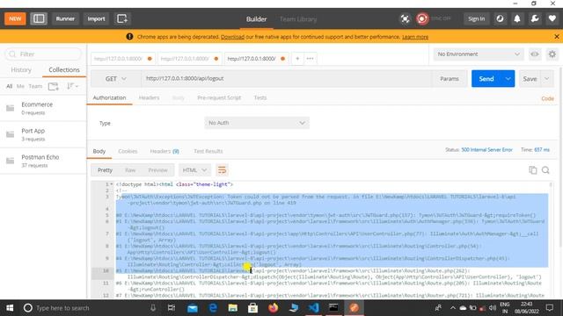This screenshot has height=316, width=563.
Task: Select the Preview view
Action: pos(158,169)
